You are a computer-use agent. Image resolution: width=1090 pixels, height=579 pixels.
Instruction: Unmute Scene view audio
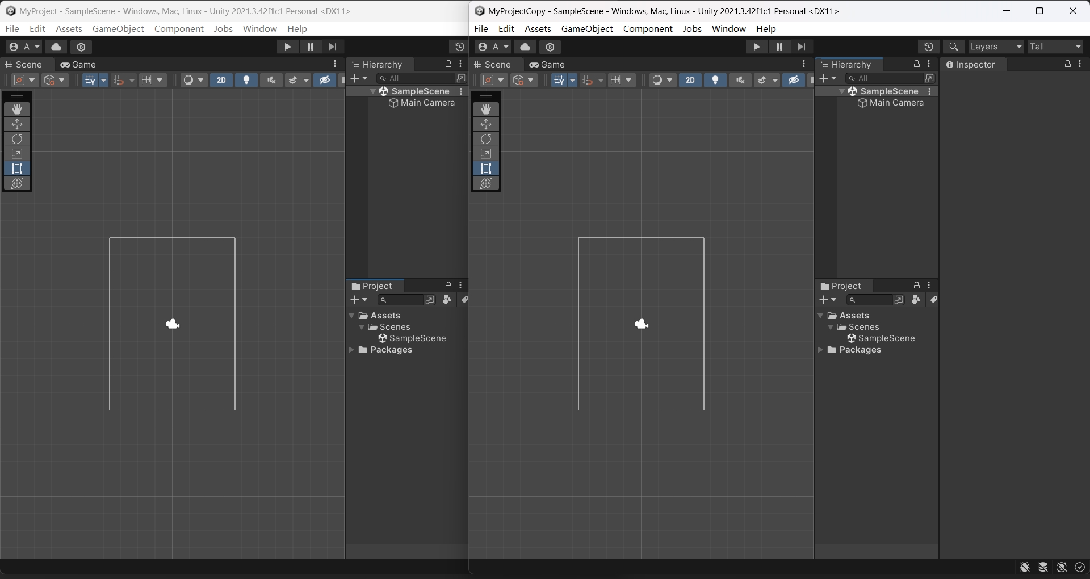coord(271,81)
